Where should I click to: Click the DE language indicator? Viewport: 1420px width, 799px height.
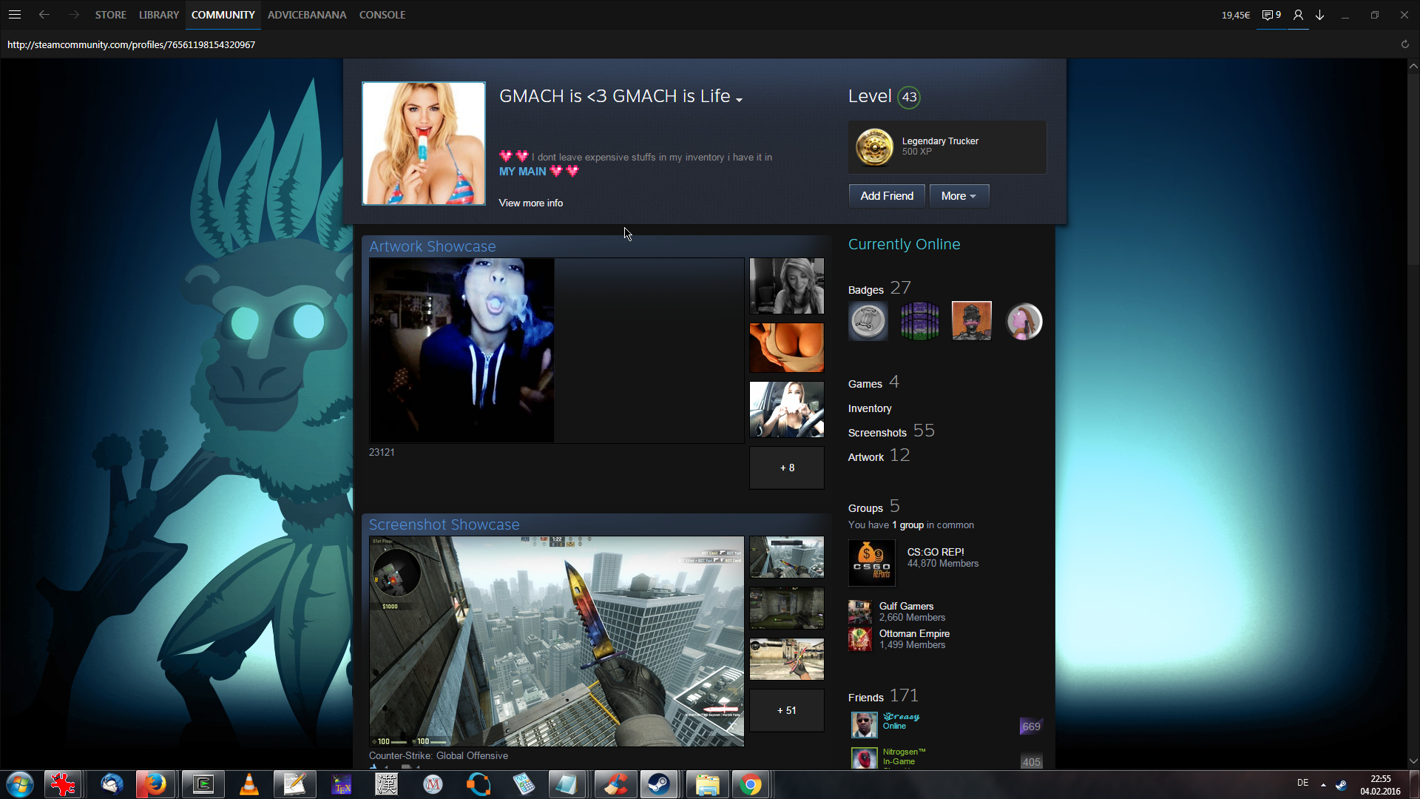coord(1302,783)
